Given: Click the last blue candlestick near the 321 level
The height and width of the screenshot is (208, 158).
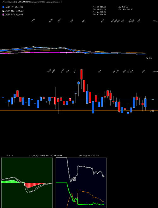Looking at the screenshot, I should click(x=145, y=103).
